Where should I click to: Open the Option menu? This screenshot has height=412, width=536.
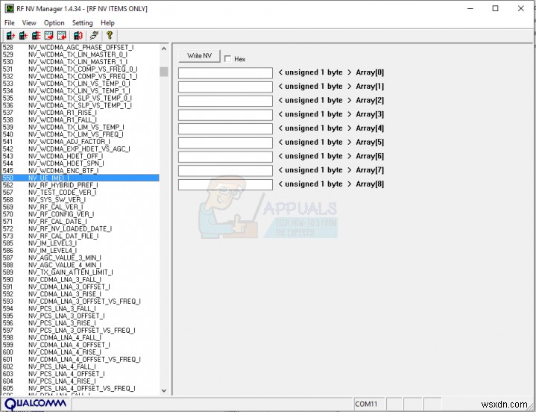54,23
